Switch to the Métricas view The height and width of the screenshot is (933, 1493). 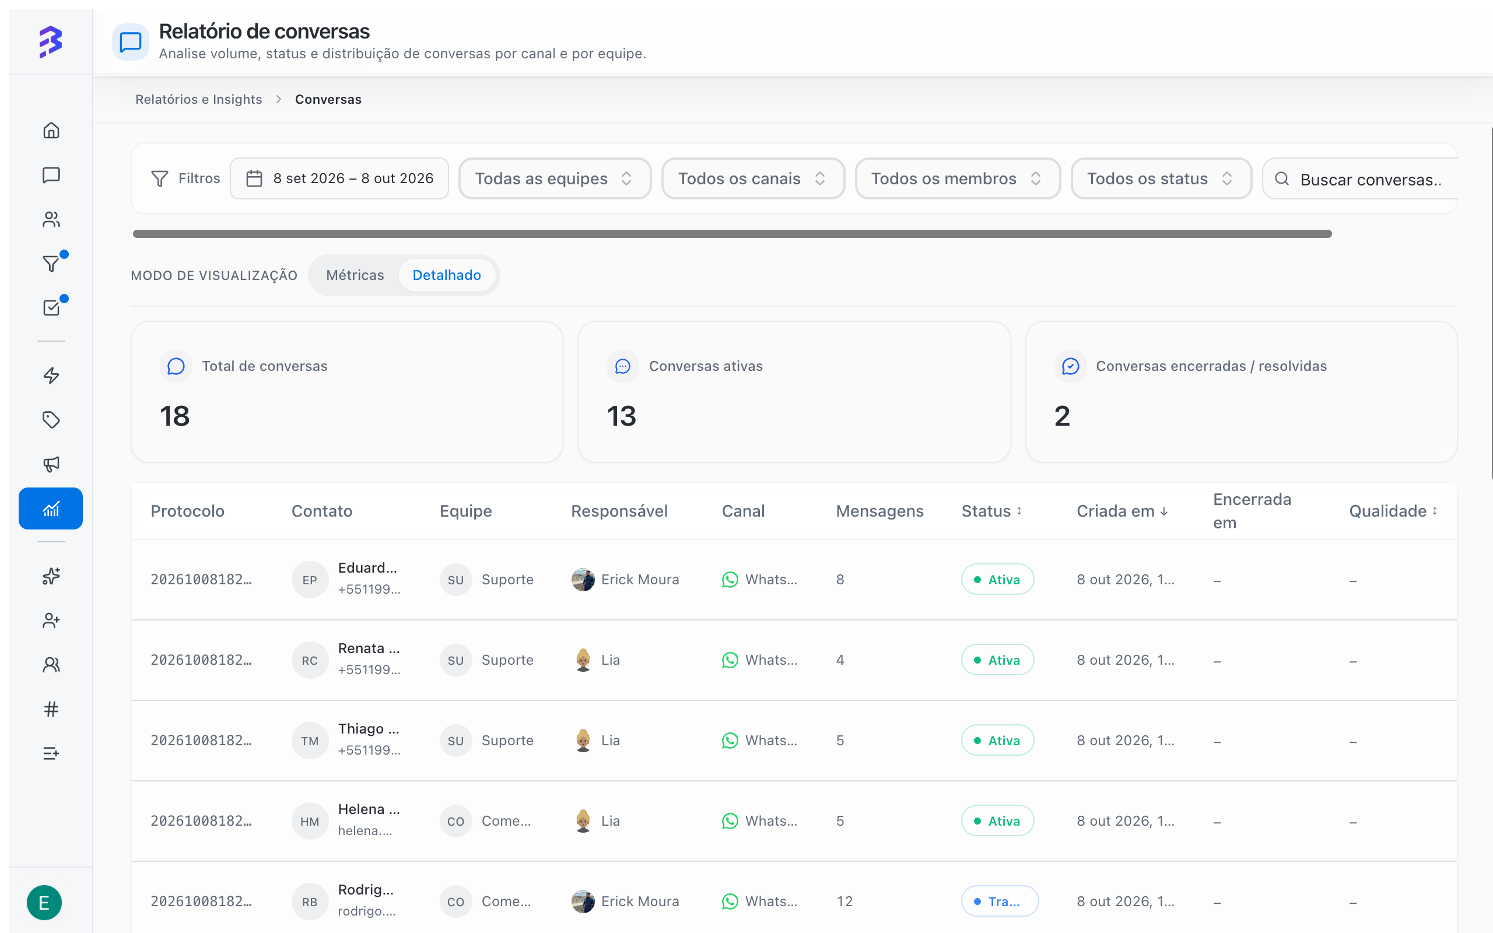(355, 275)
